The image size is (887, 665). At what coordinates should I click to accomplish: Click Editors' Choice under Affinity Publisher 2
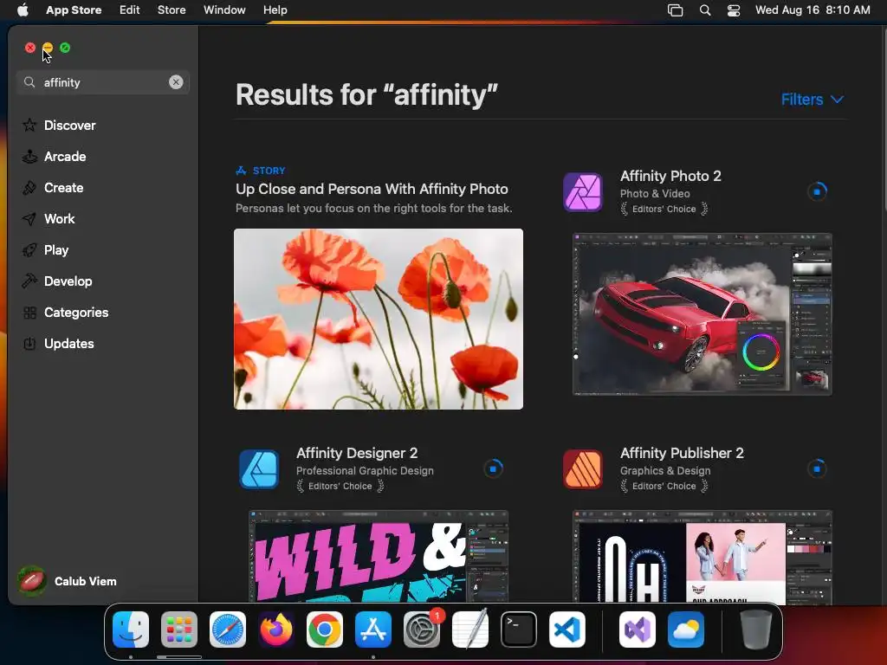point(664,486)
